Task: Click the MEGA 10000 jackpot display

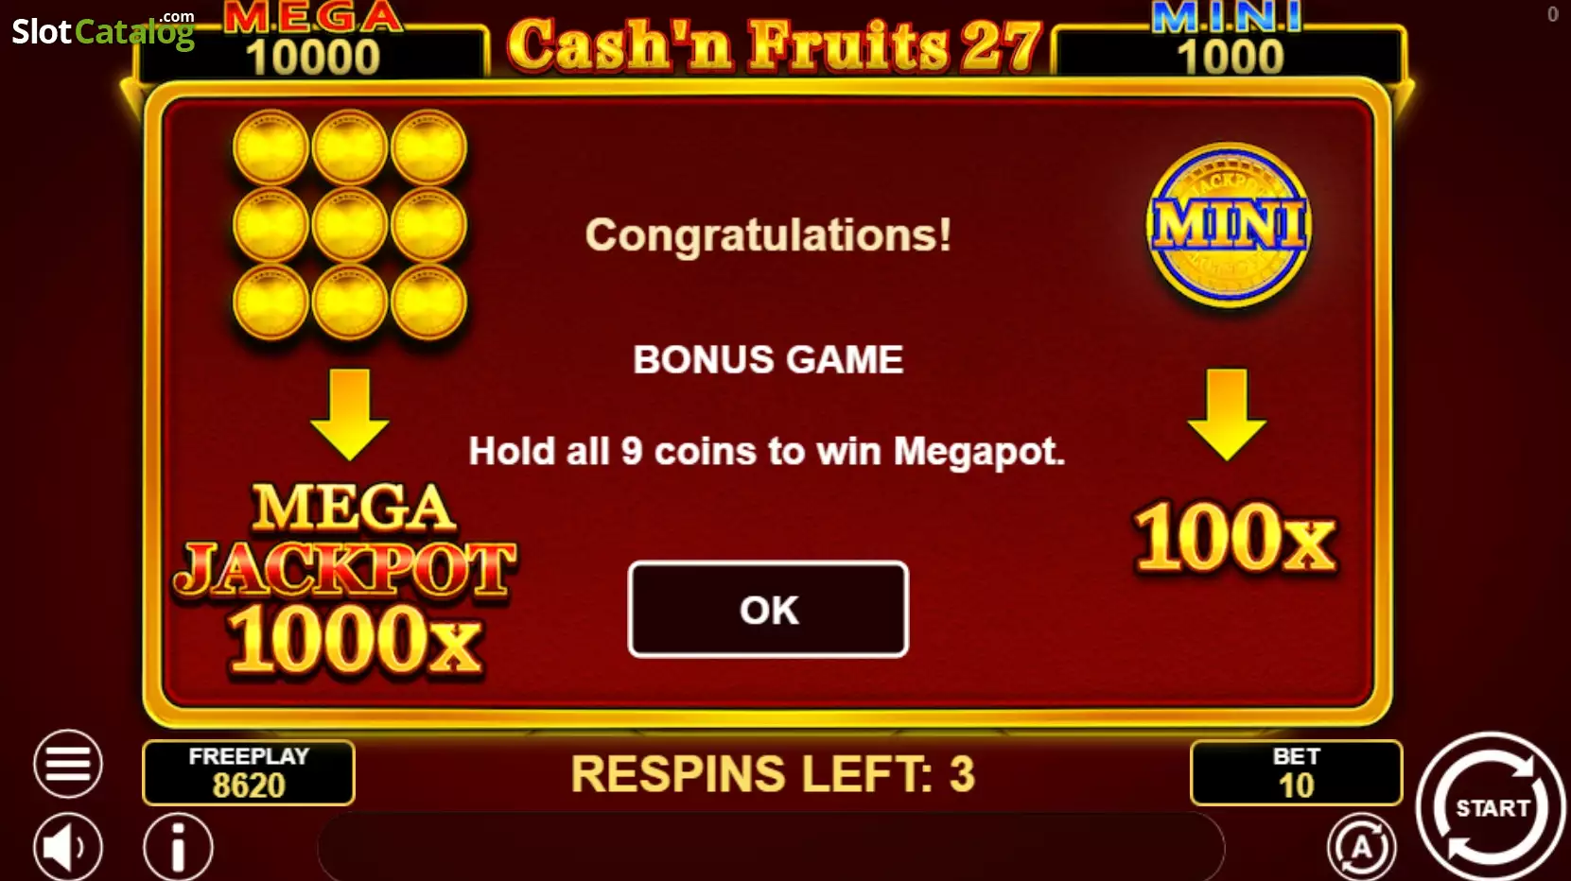Action: [x=313, y=43]
